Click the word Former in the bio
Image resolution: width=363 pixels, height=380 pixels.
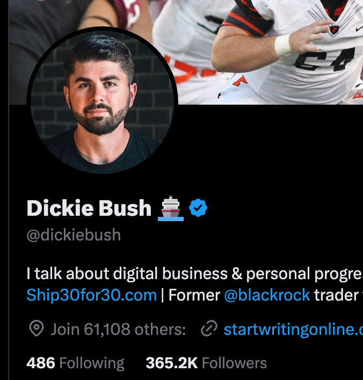(x=194, y=295)
